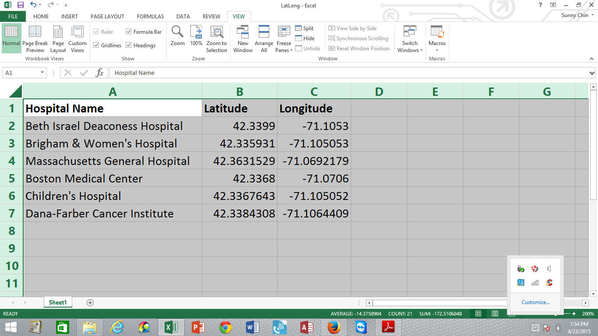The height and width of the screenshot is (336, 598).
Task: Click the 200% zoom level button
Action: pyautogui.click(x=588, y=314)
